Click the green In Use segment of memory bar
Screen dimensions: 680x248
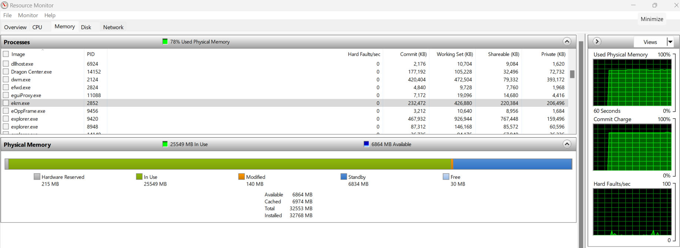point(230,164)
